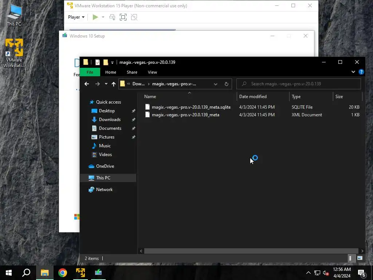Select the magix.-vegas.-pro.v-20.0.139_meta XML file
The height and width of the screenshot is (280, 373).
[x=185, y=115]
